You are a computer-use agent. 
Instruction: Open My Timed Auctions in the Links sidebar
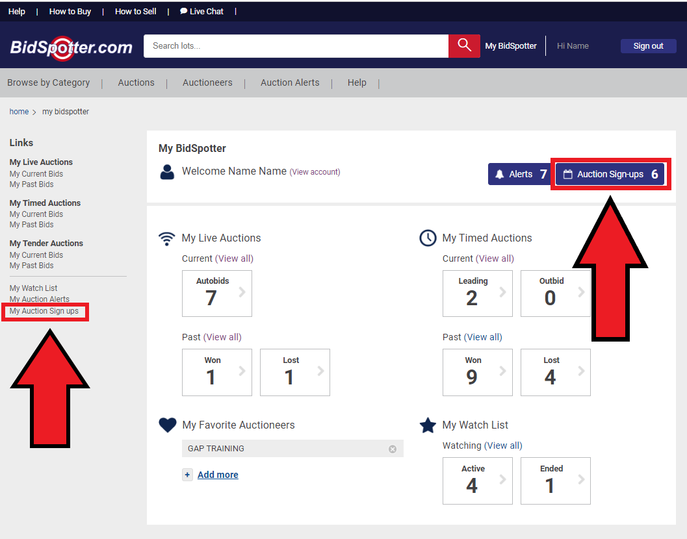click(x=45, y=203)
